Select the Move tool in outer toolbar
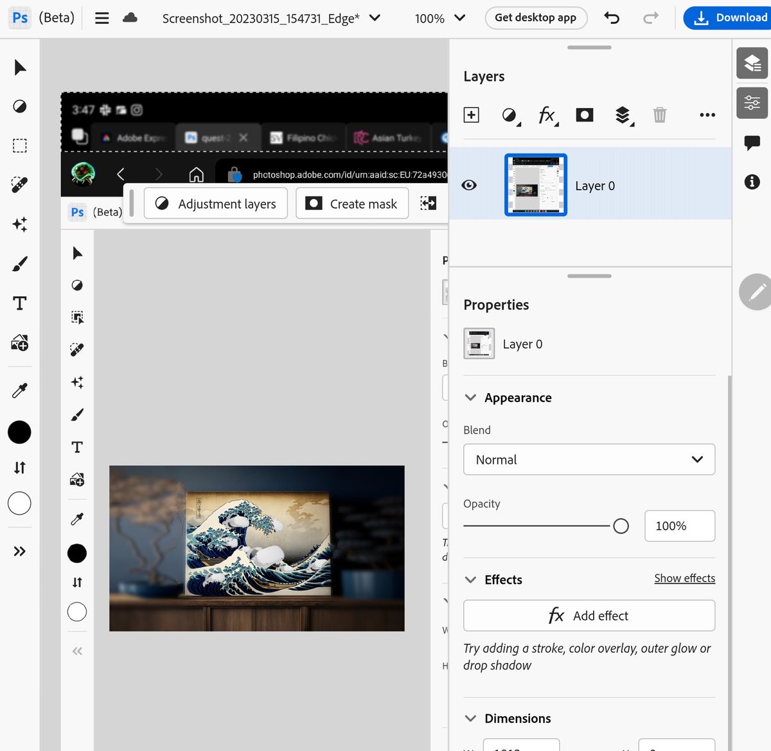 20,67
